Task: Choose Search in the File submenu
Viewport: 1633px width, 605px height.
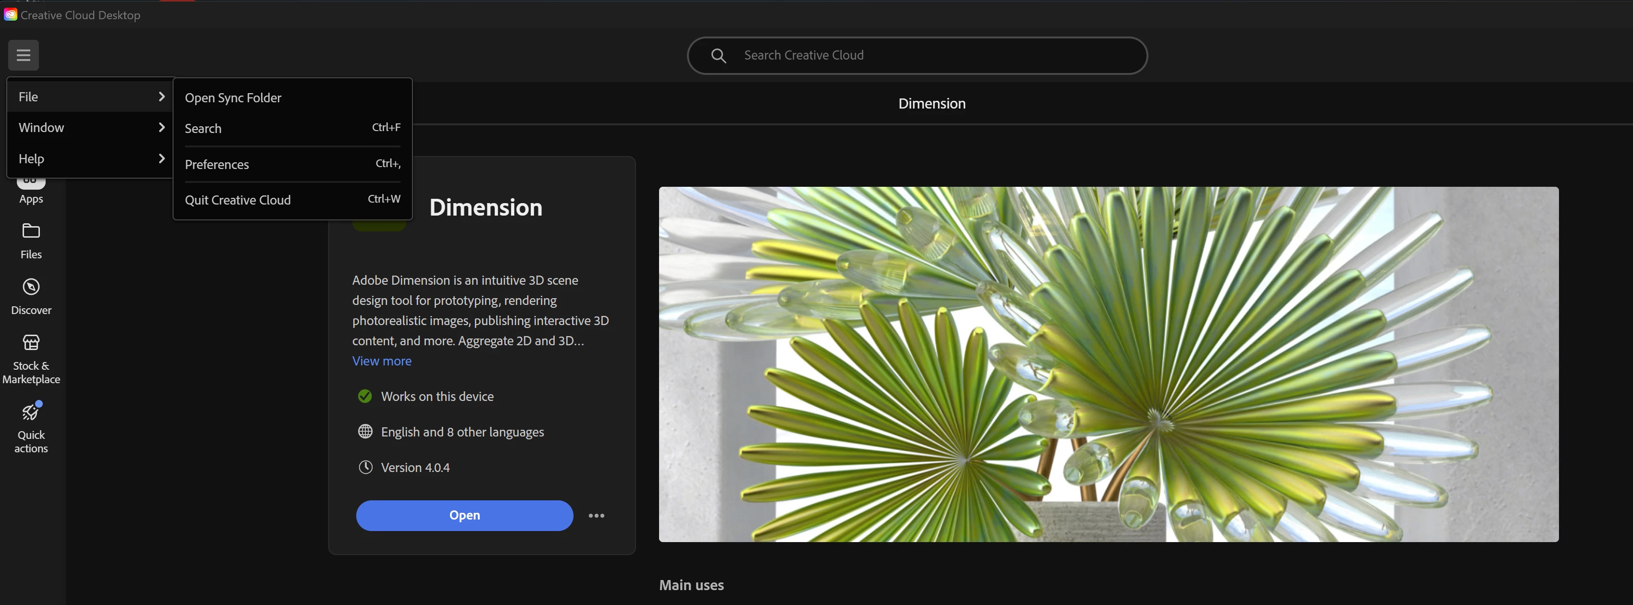Action: (x=203, y=129)
